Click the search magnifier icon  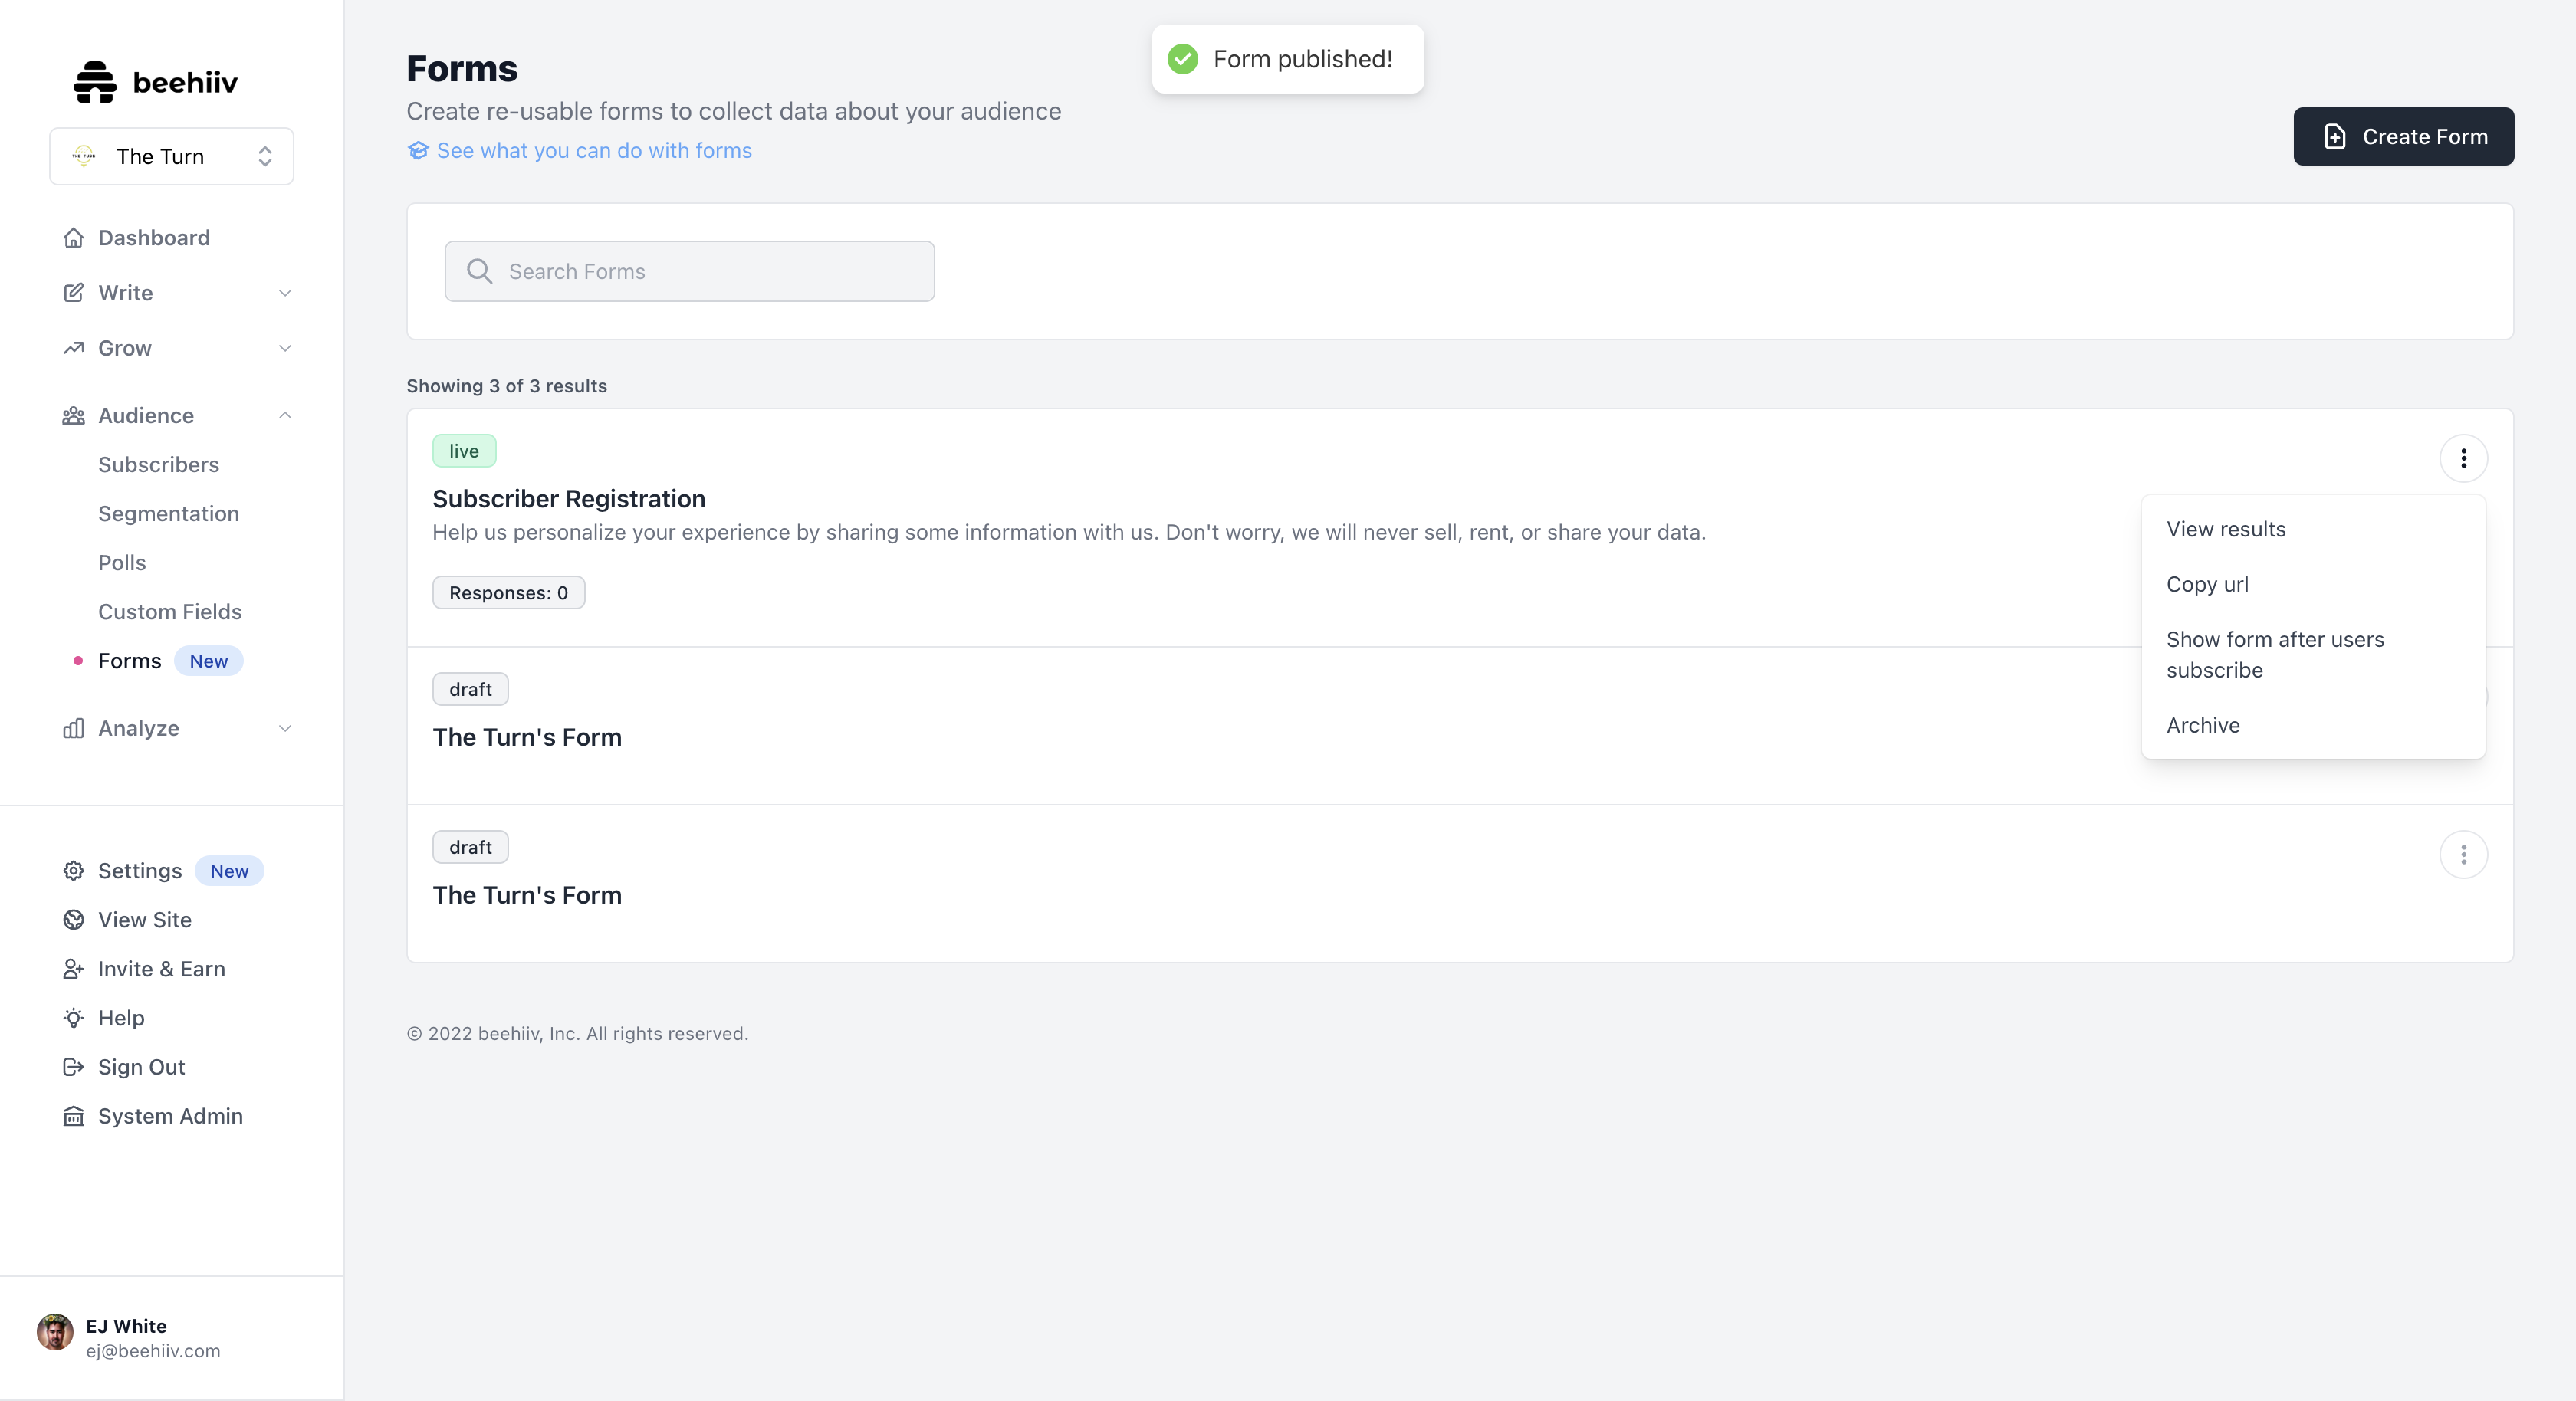pyautogui.click(x=479, y=271)
